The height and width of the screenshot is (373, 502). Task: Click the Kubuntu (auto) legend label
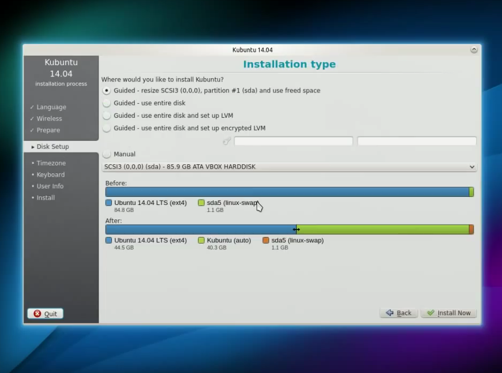point(229,240)
